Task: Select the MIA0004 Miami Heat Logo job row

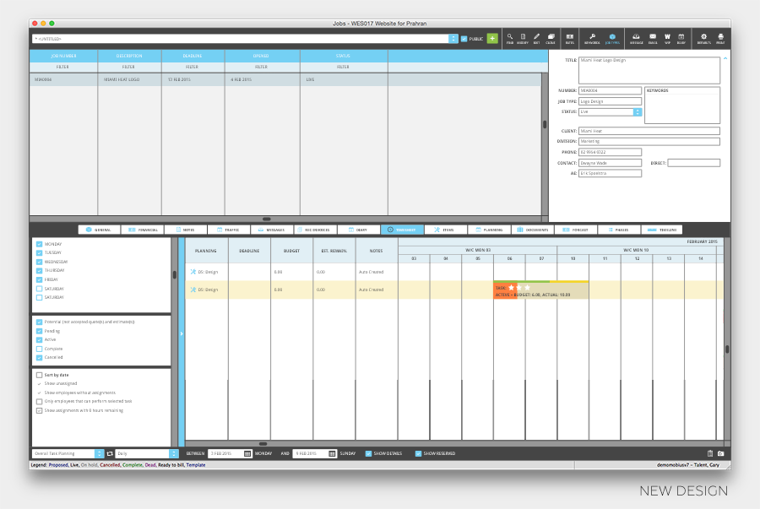Action: click(285, 79)
